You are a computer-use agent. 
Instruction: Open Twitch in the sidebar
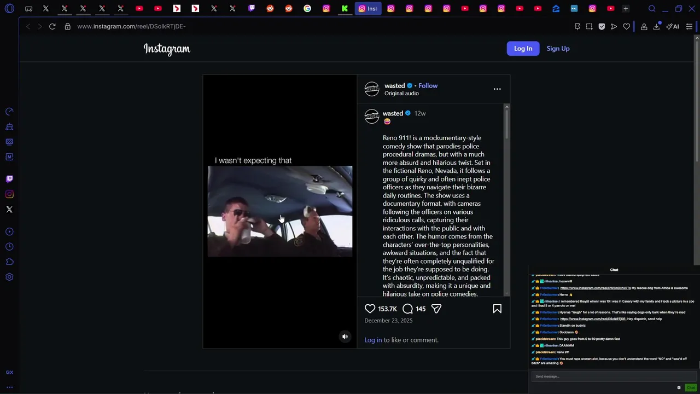coord(9,179)
